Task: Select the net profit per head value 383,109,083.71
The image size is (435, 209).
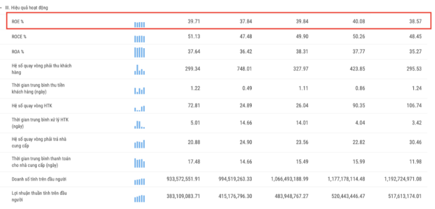Action: 180,197
